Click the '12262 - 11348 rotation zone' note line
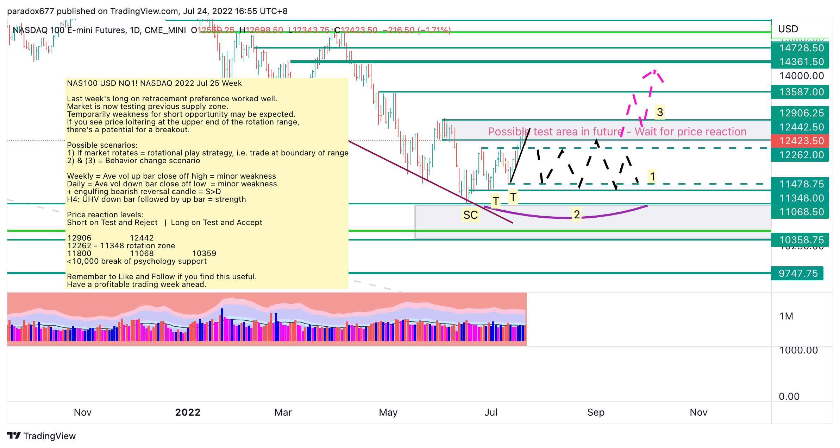This screenshot has height=448, width=840. pyautogui.click(x=121, y=245)
